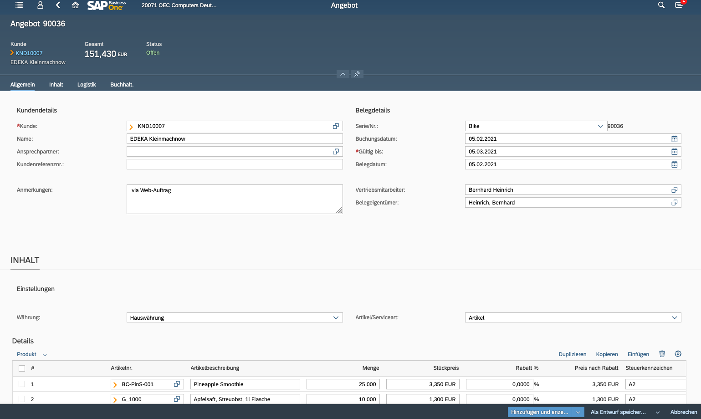Delete selected rows with trash icon
This screenshot has width=701, height=419.
point(662,354)
